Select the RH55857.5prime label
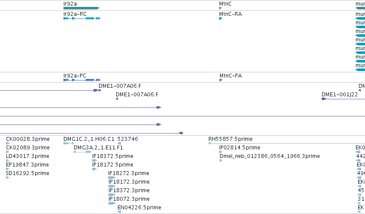365x214 pixels. coord(230,139)
